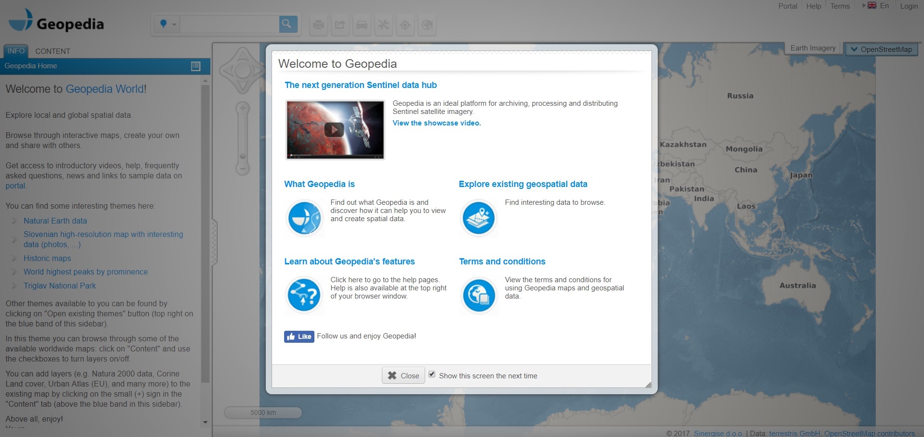Image resolution: width=924 pixels, height=437 pixels.
Task: Click the globe icon in toolbar
Action: tap(427, 25)
